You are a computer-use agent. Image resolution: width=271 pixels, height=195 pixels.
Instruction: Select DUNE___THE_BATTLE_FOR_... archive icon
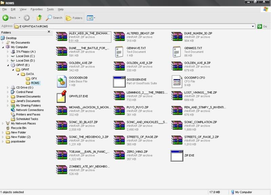[x=62, y=51]
